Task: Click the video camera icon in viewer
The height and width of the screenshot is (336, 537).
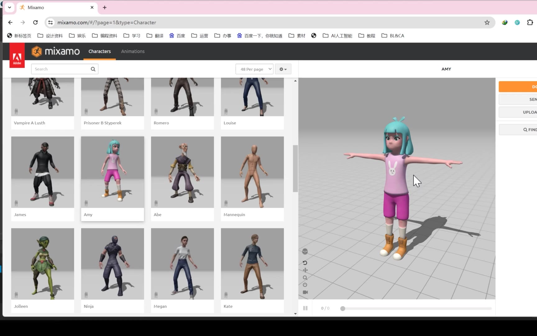Action: pyautogui.click(x=305, y=292)
